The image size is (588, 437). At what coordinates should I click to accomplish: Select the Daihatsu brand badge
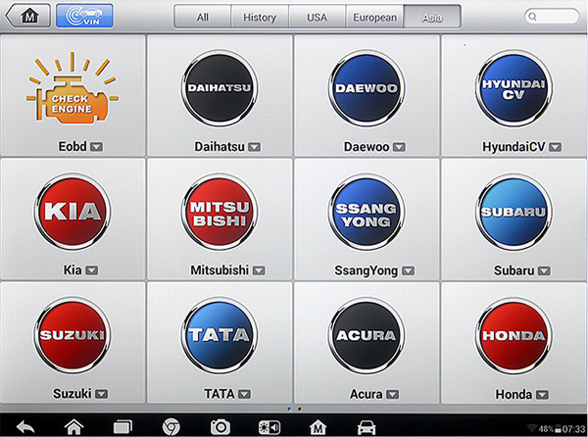pyautogui.click(x=220, y=88)
